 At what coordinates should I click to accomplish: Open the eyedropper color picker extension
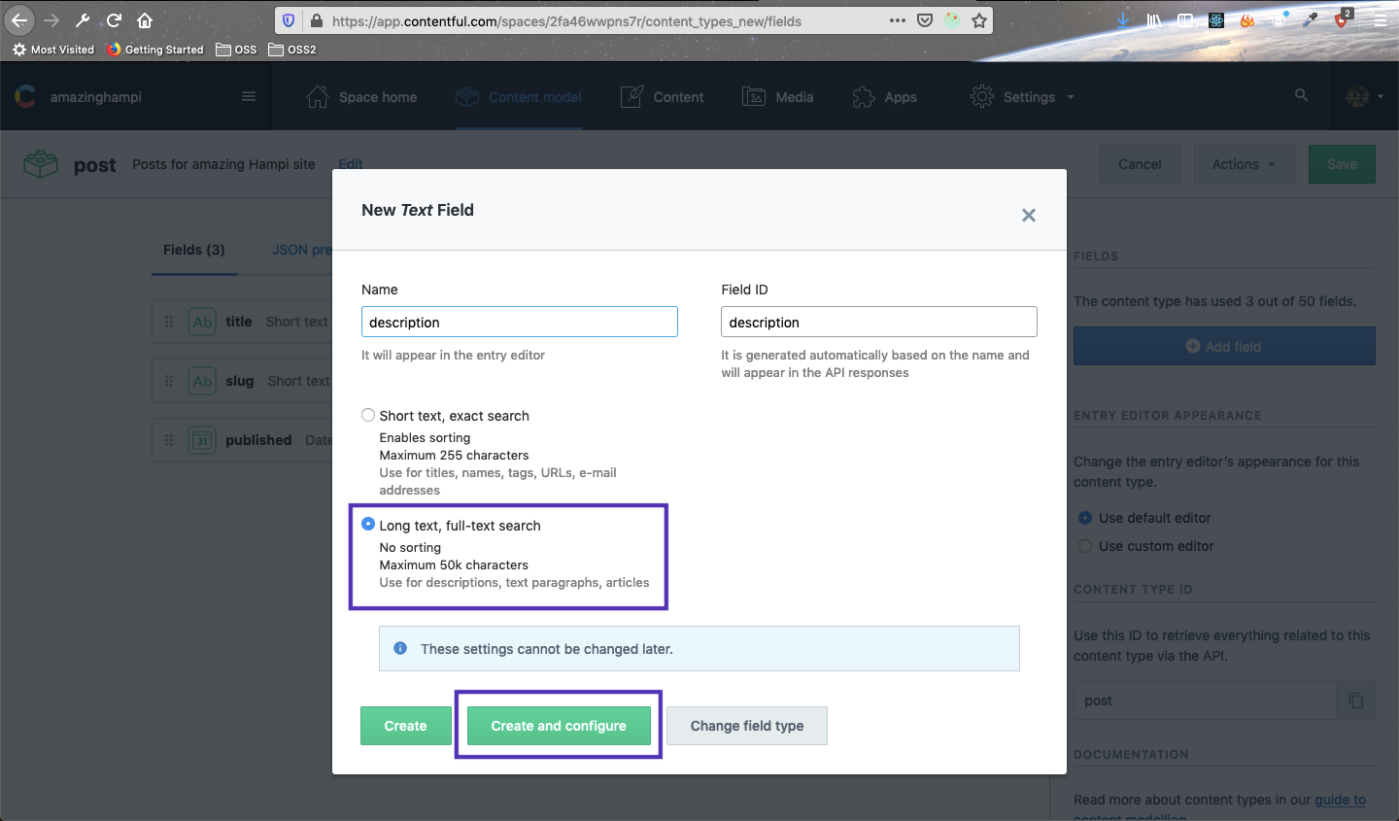[x=1311, y=20]
